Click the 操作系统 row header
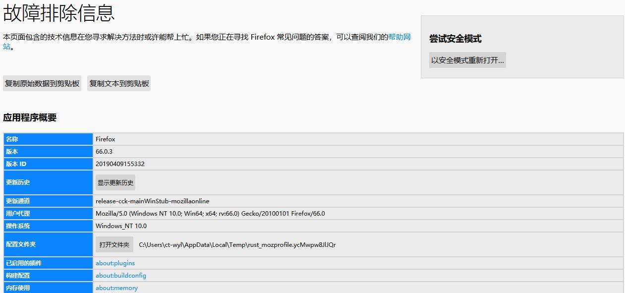The height and width of the screenshot is (293, 625). [48, 226]
